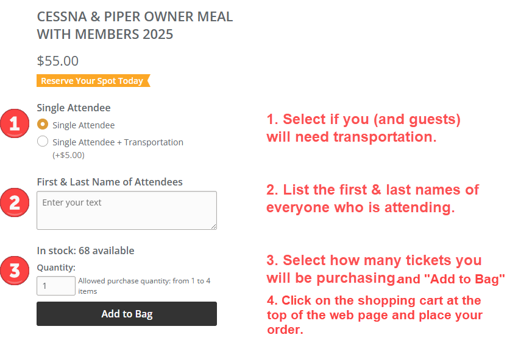Image resolution: width=532 pixels, height=346 pixels.
Task: Click into the Quantity number field
Action: pyautogui.click(x=56, y=286)
